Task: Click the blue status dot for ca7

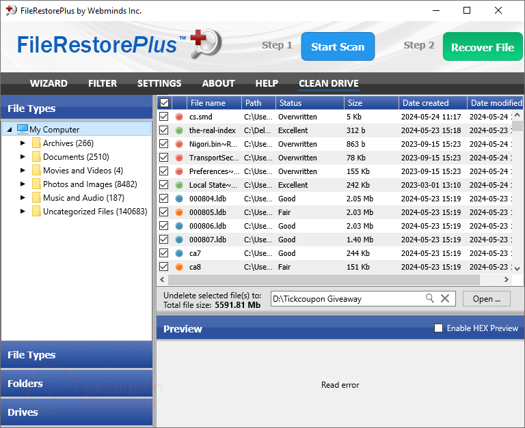Action: (179, 253)
